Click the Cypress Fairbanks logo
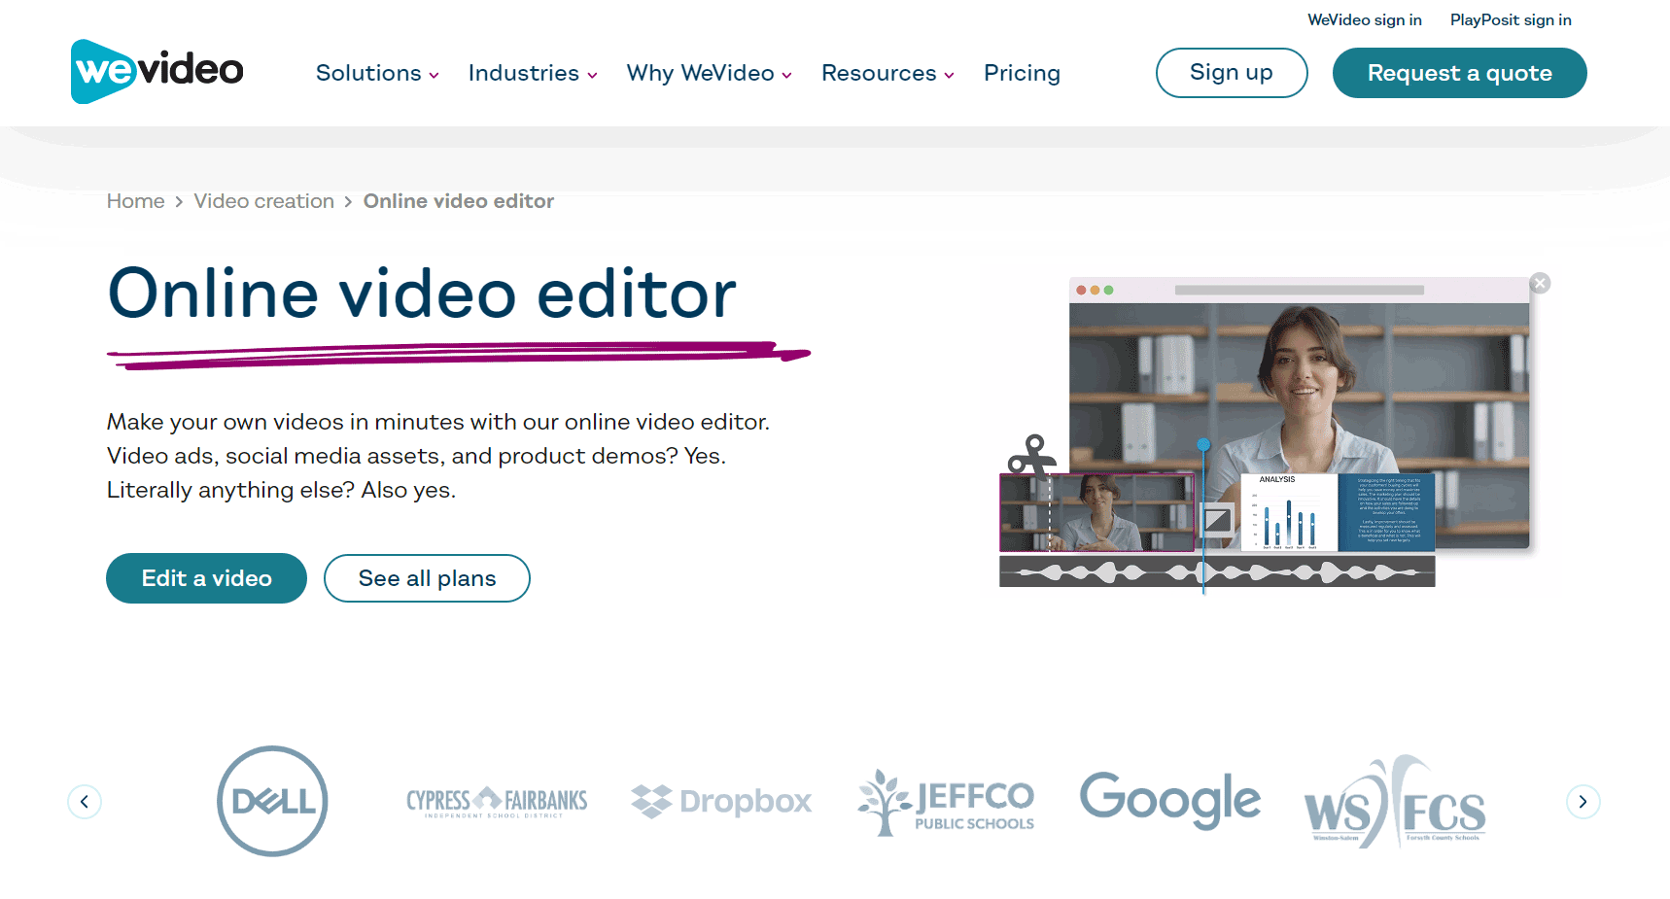Image resolution: width=1670 pixels, height=899 pixels. 497,802
